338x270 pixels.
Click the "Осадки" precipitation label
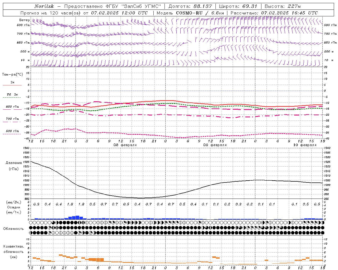coord(13,207)
